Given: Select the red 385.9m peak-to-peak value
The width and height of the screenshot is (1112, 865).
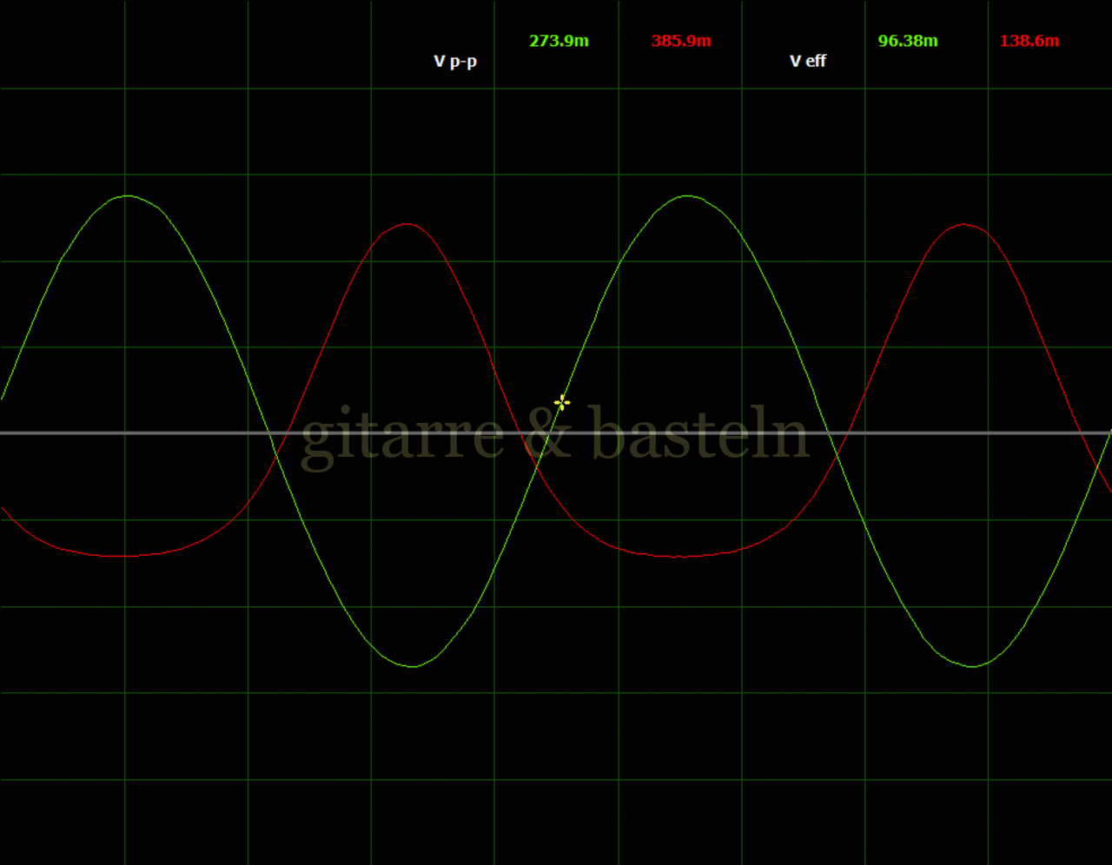Looking at the screenshot, I should pos(681,41).
